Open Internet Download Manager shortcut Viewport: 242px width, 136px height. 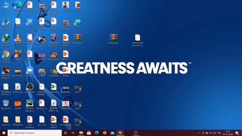(6, 40)
